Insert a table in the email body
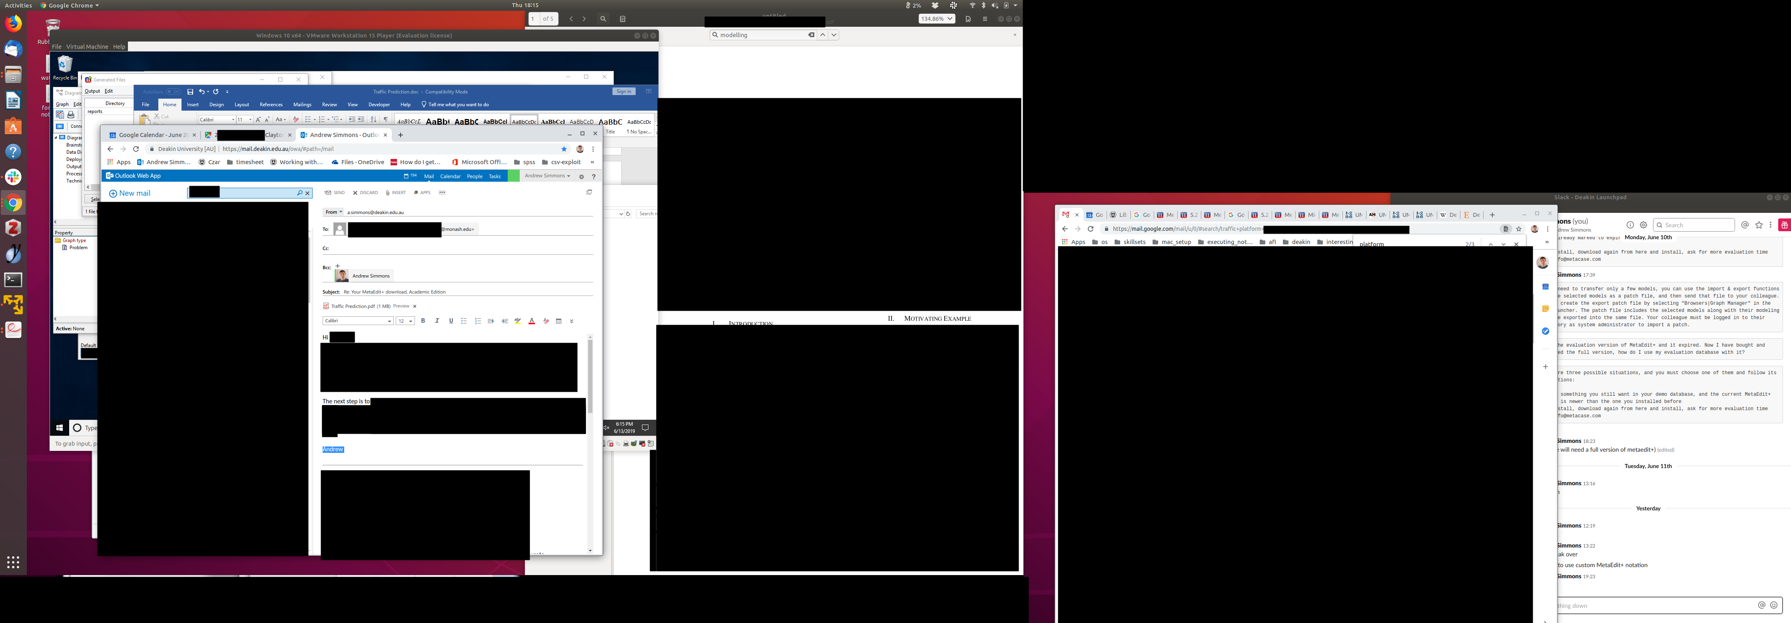 click(x=558, y=321)
